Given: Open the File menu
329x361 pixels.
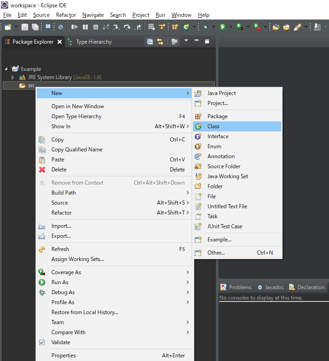Looking at the screenshot, I should click(7, 15).
